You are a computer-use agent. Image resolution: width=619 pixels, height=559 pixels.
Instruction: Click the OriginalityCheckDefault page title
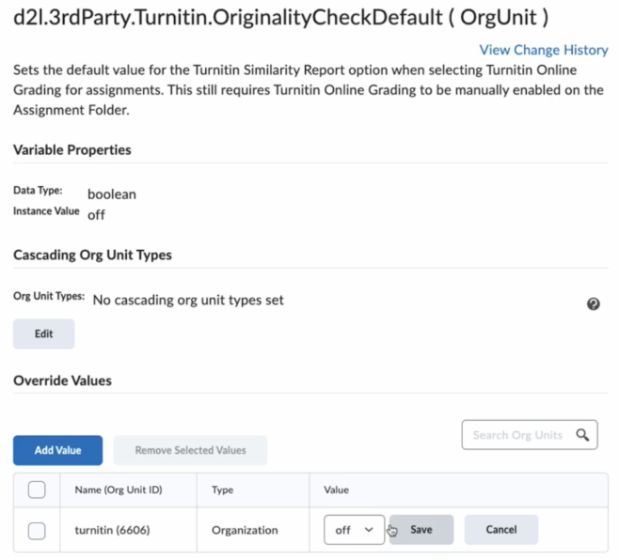280,18
